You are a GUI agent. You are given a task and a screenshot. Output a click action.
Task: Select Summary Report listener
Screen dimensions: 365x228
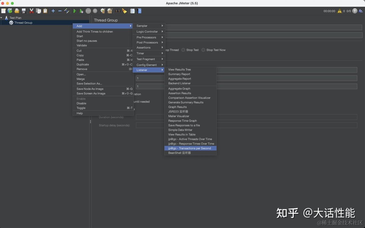(x=190, y=74)
